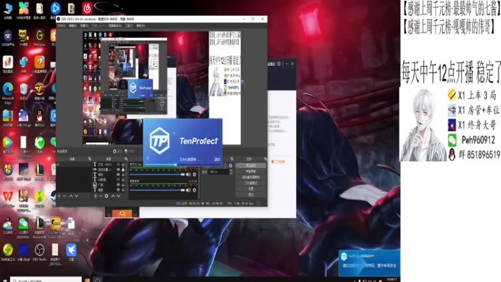
Task: Move selected scene down in OBS
Action: click(76, 196)
